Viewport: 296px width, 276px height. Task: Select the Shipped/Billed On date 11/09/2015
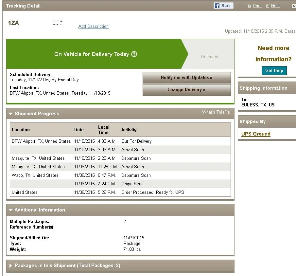point(134,238)
